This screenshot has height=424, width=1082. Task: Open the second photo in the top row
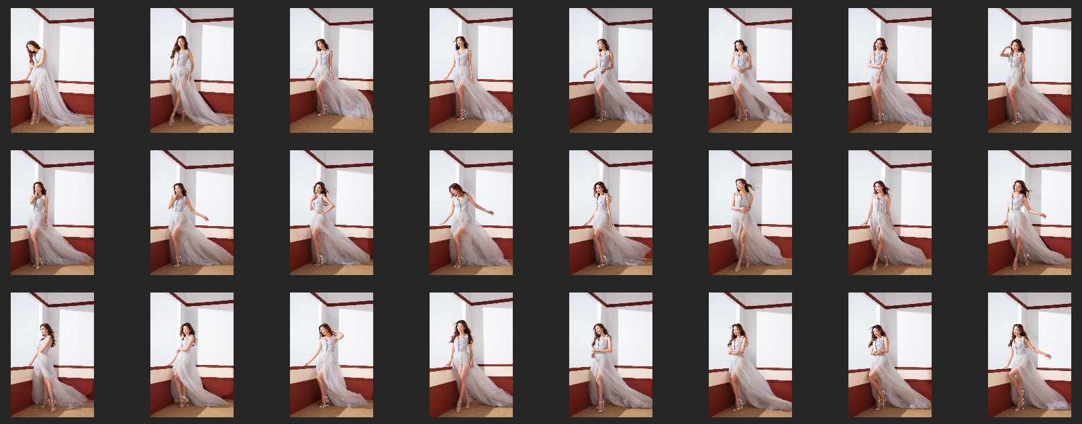click(192, 70)
